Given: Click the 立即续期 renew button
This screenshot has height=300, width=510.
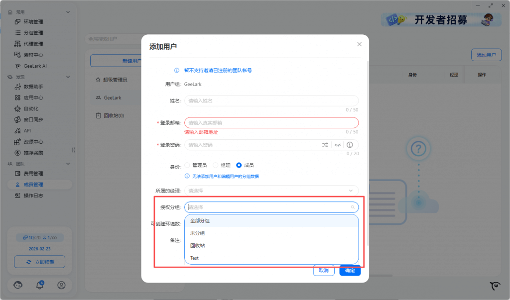Looking at the screenshot, I should pos(39,262).
